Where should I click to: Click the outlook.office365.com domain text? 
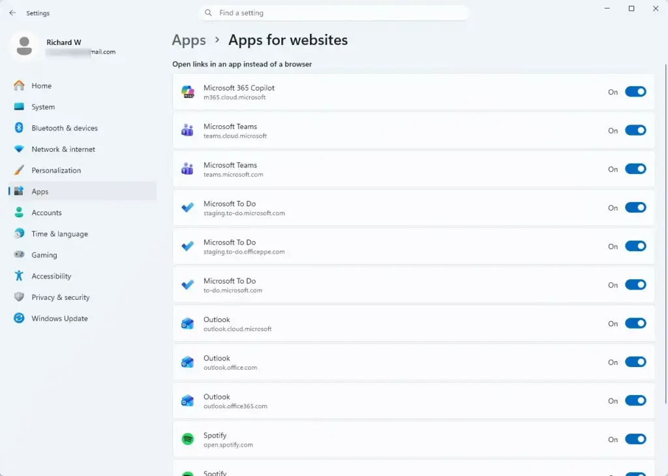(235, 406)
